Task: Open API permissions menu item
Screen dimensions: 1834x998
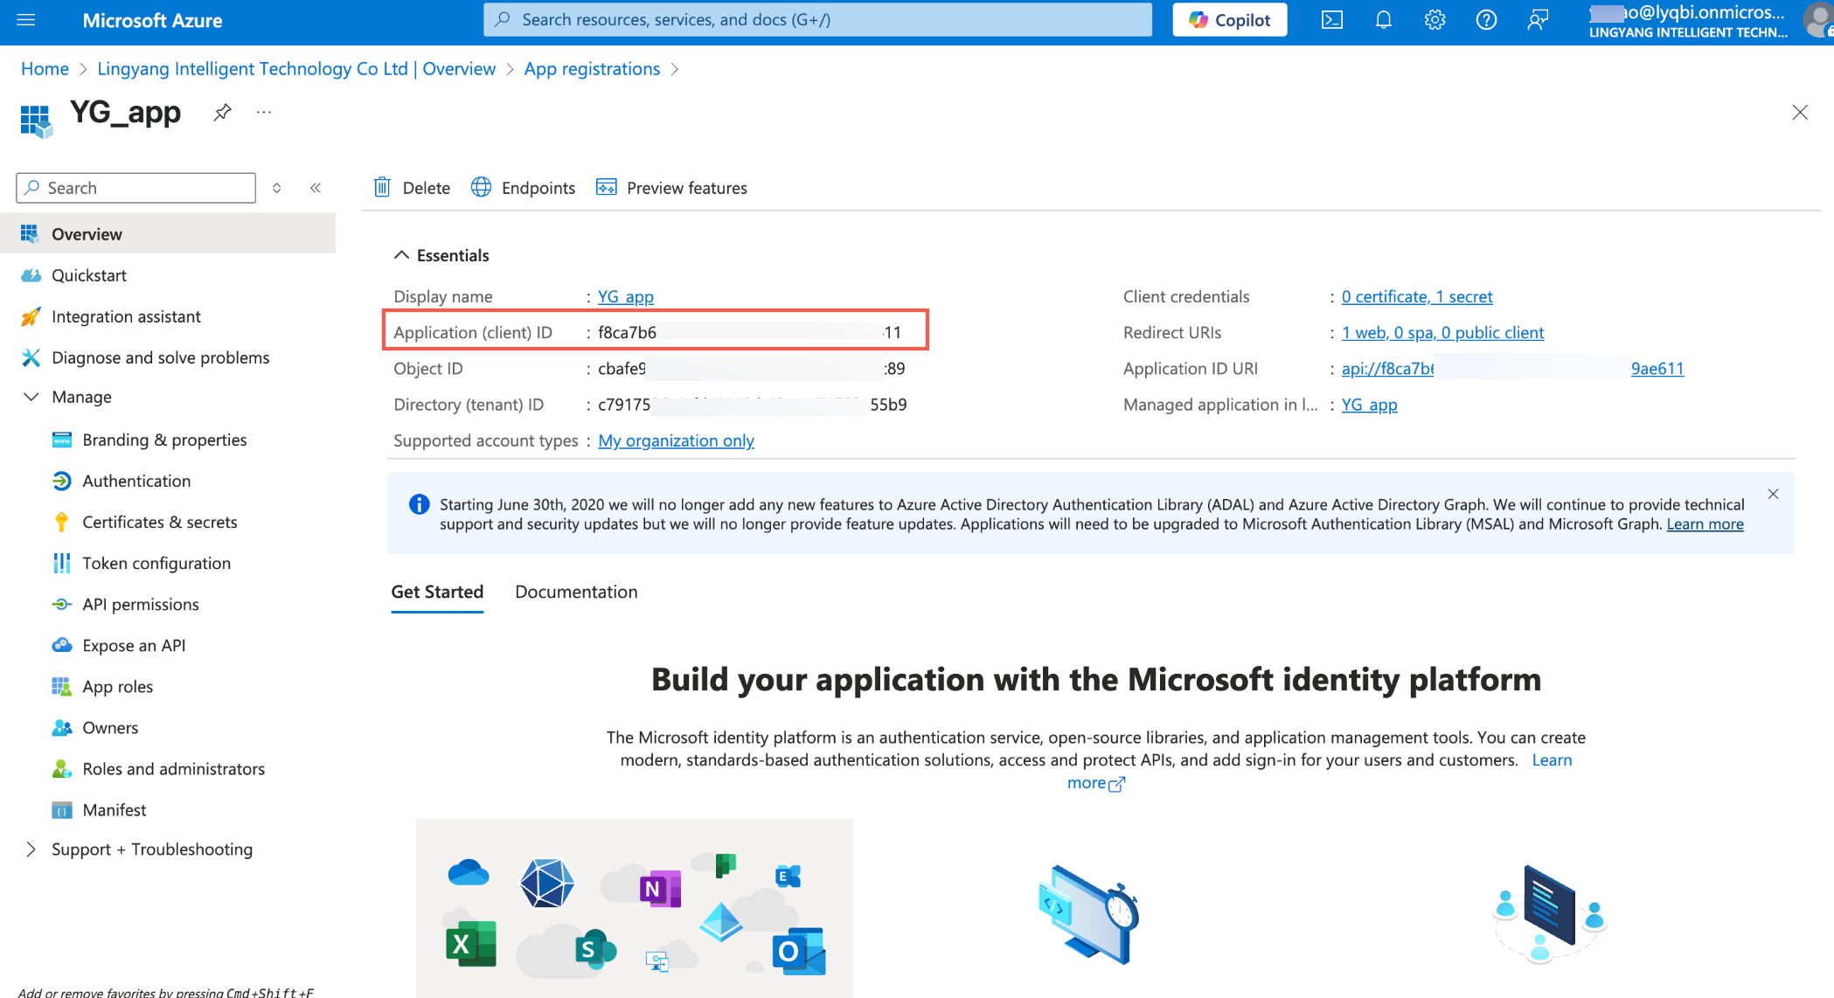Action: [x=140, y=604]
